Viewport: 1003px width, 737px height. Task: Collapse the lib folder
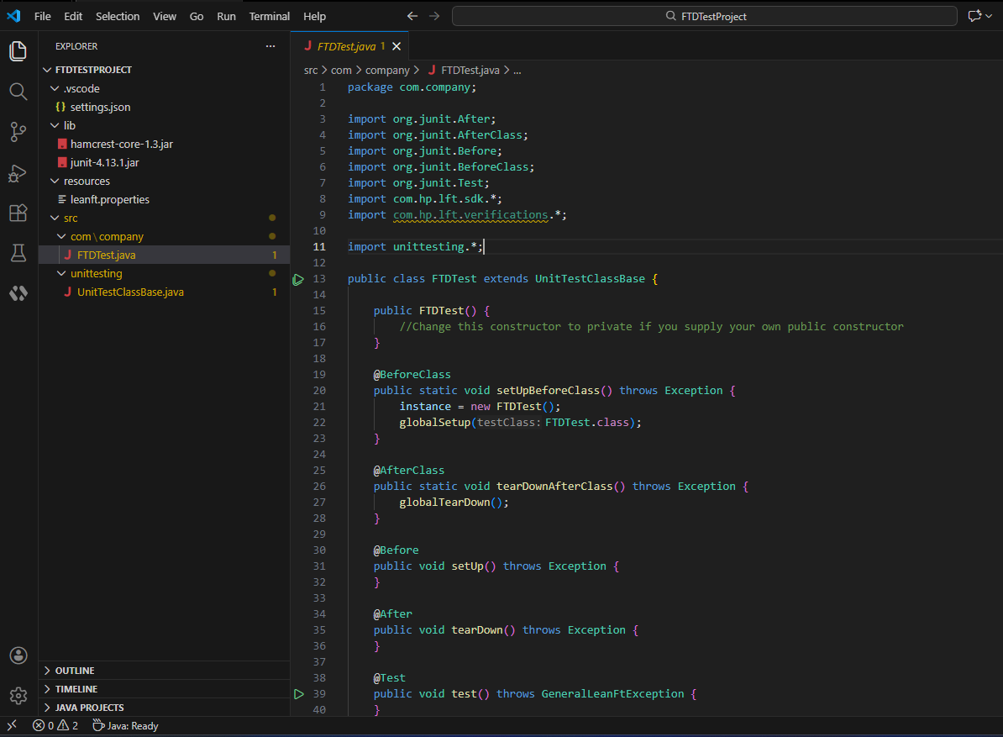69,125
